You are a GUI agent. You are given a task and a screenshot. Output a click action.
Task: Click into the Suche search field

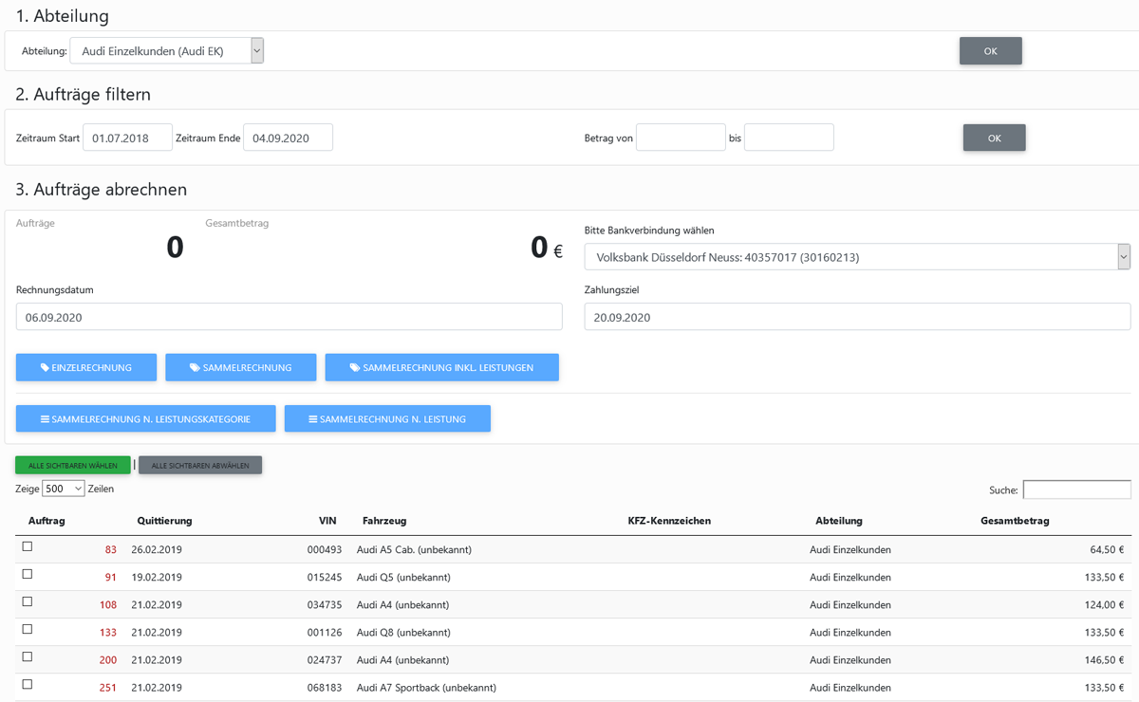point(1076,490)
